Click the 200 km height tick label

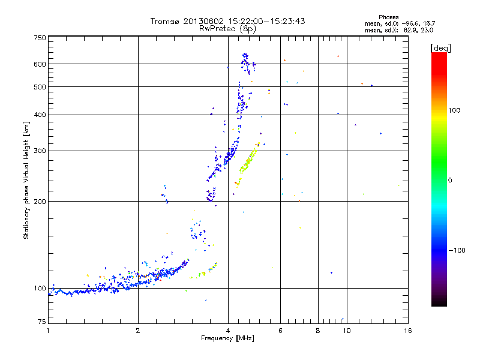coord(40,202)
